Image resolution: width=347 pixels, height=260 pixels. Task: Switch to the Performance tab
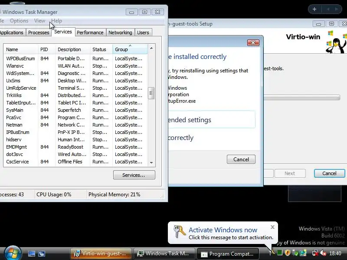coord(90,32)
